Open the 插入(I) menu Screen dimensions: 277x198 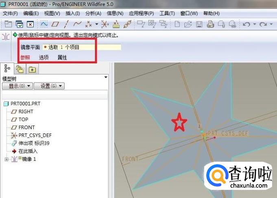coord(73,13)
